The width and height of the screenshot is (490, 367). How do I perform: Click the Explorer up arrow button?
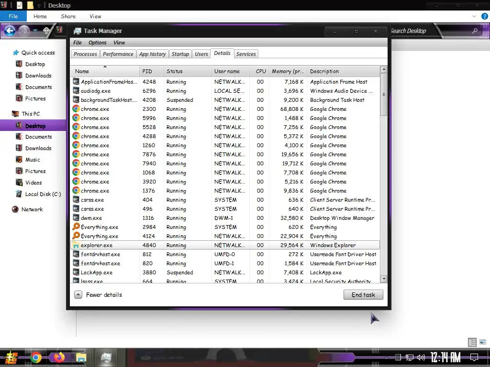pyautogui.click(x=46, y=31)
